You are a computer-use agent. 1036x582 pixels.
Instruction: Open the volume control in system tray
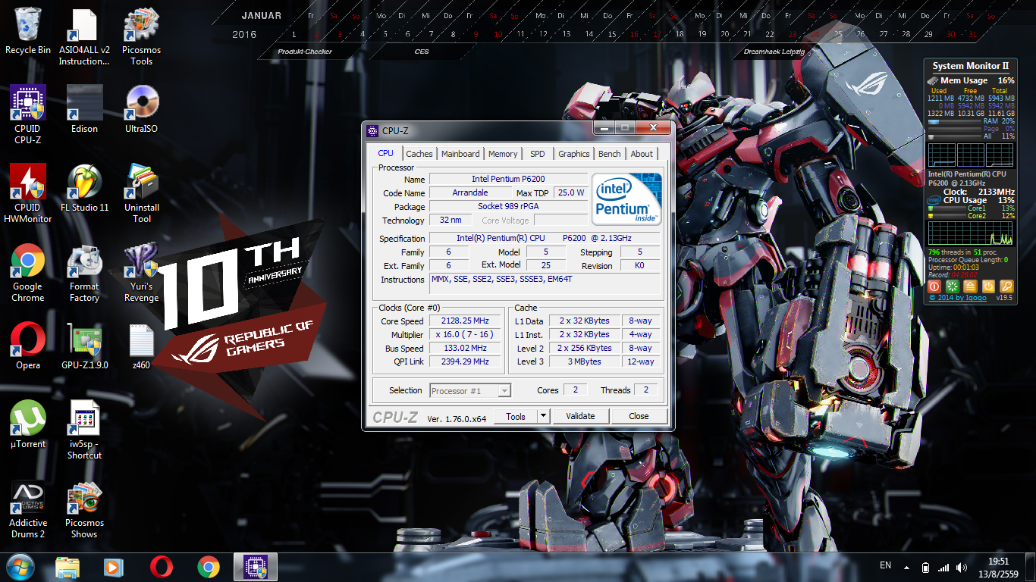click(962, 568)
